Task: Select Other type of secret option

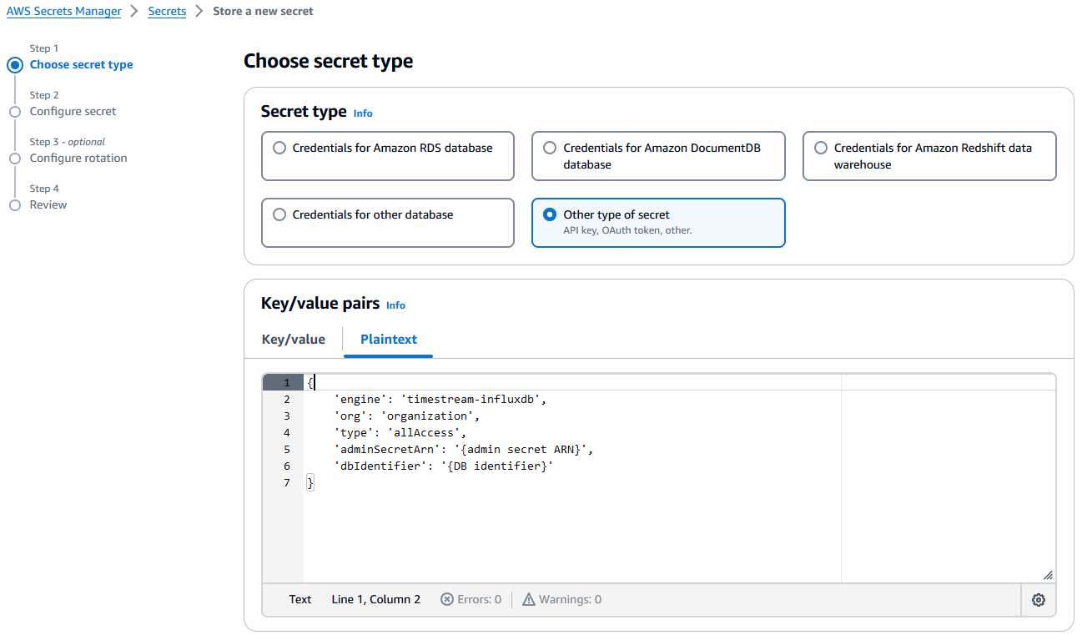Action: pyautogui.click(x=550, y=214)
